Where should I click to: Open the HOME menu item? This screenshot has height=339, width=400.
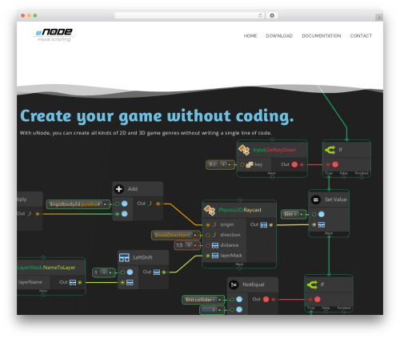point(250,36)
